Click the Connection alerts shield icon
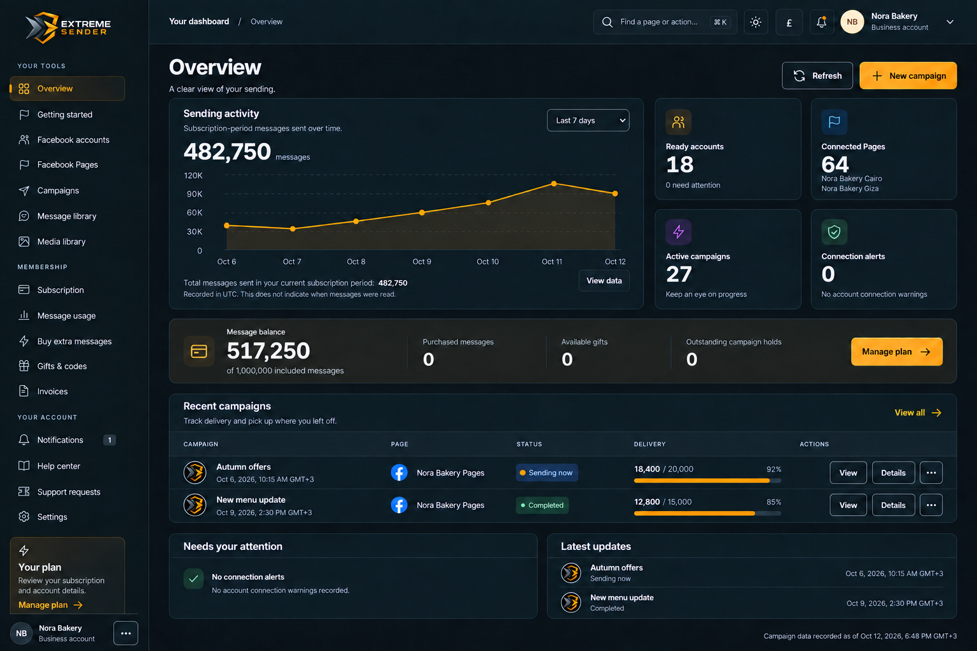977x651 pixels. tap(835, 232)
